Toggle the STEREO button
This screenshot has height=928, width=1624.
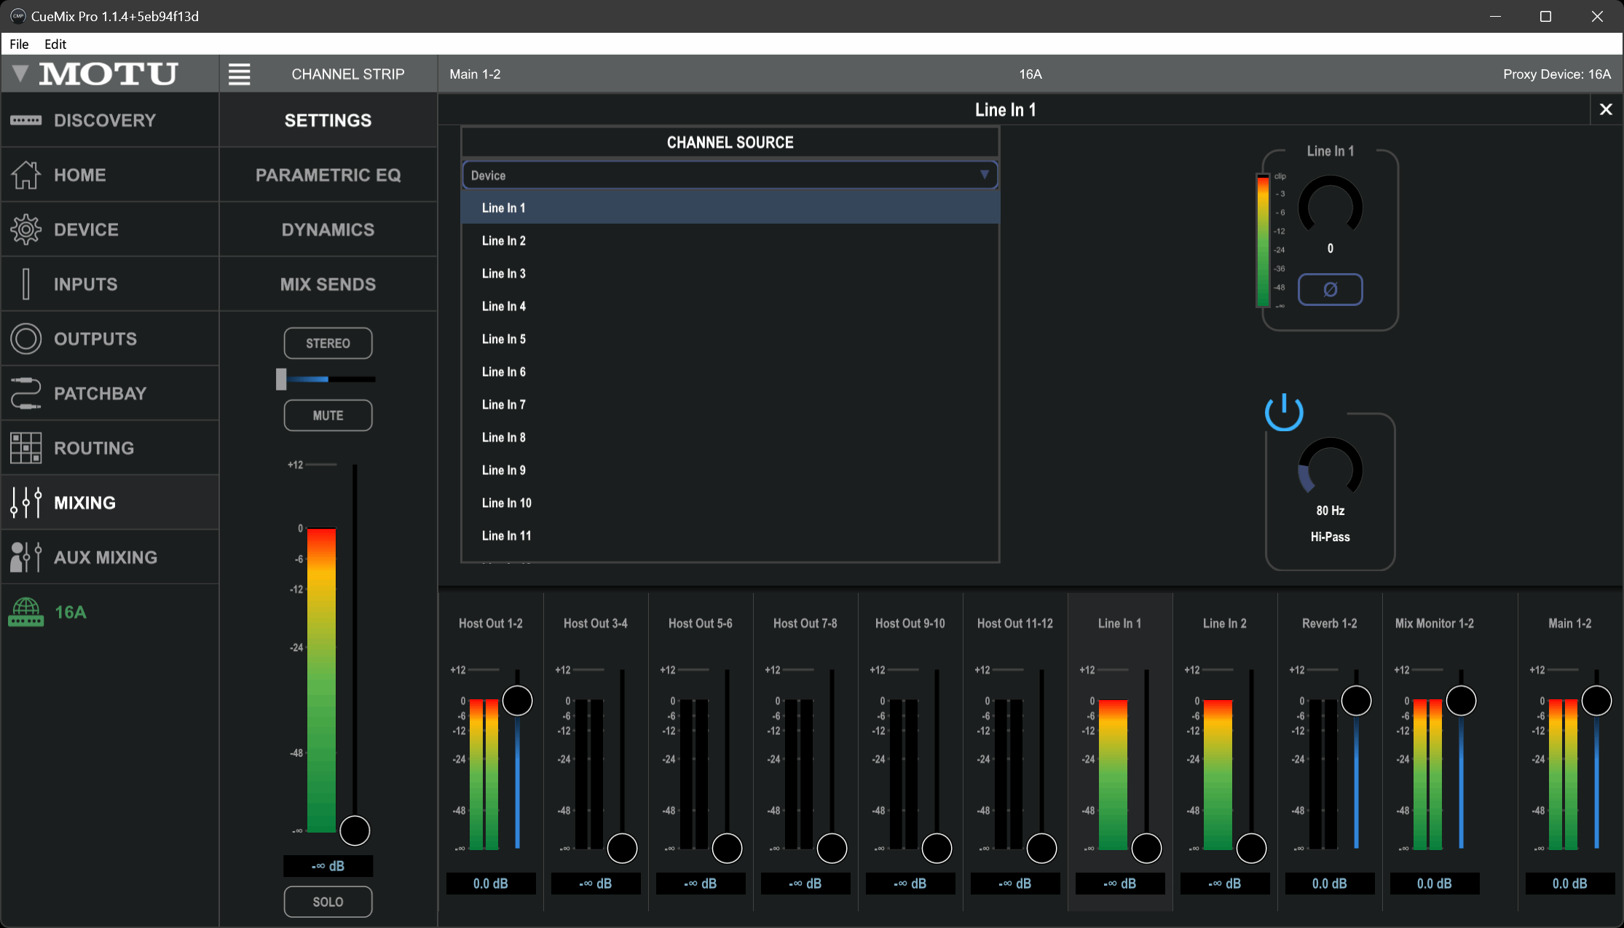point(328,343)
